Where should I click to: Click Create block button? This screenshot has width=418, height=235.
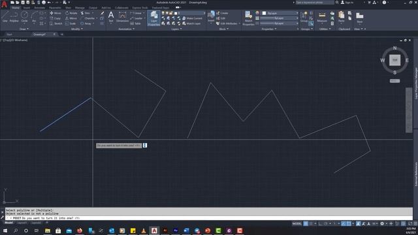(x=222, y=13)
